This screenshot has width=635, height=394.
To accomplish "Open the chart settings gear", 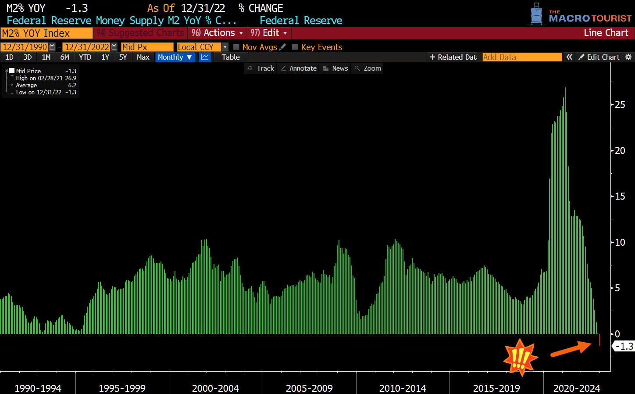I will [628, 57].
